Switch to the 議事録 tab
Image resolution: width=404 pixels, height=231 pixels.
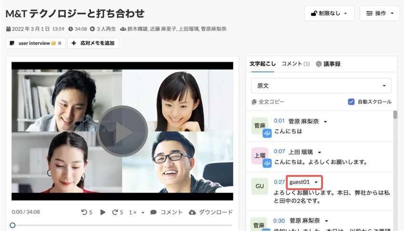click(x=328, y=64)
